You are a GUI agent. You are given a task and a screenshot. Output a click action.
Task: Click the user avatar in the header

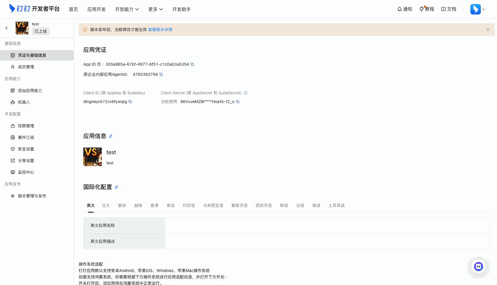point(475,9)
